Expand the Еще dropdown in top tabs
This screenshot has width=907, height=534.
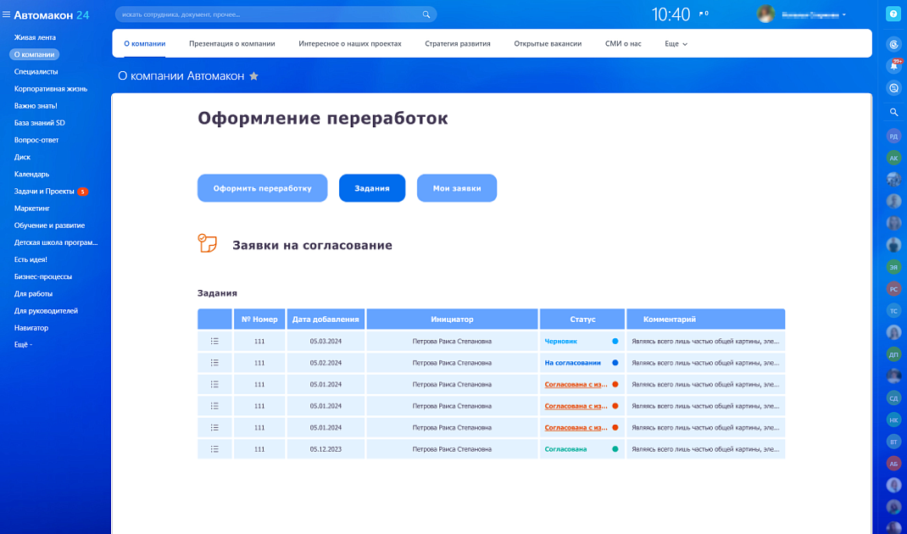point(676,43)
